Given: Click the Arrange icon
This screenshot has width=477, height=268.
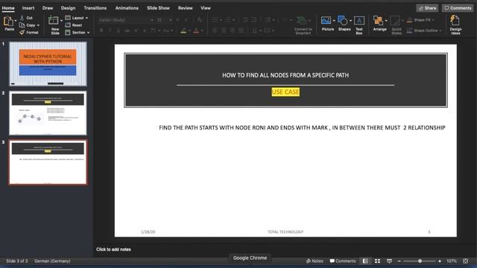Looking at the screenshot, I should point(378,21).
